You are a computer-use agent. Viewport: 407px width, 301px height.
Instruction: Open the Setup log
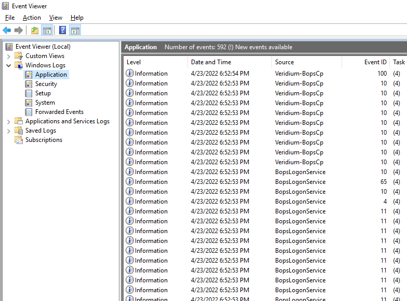pos(43,93)
